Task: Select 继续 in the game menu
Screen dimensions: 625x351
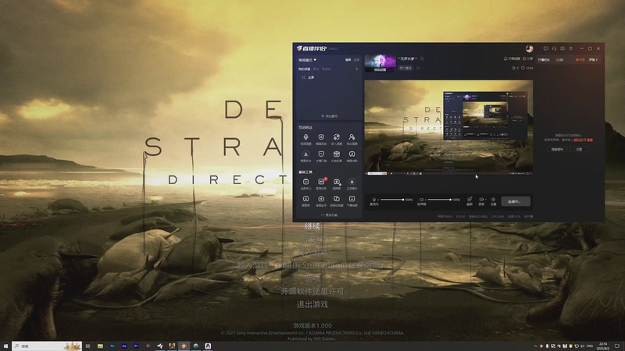Action: point(312,226)
